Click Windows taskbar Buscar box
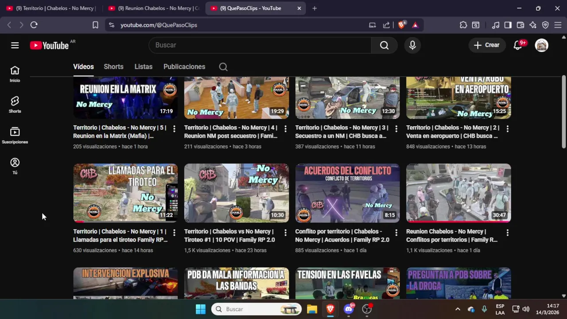Viewport: 567px width, 319px height. [x=256, y=309]
